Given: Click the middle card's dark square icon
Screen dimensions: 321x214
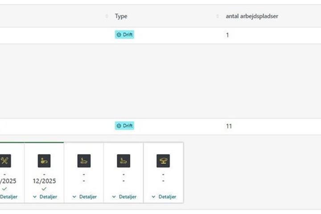Looking at the screenshot, I should click(x=84, y=161).
